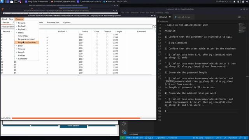Click errors and warnings count in status bar
249x140 pixels.
pyautogui.click(x=149, y=138)
